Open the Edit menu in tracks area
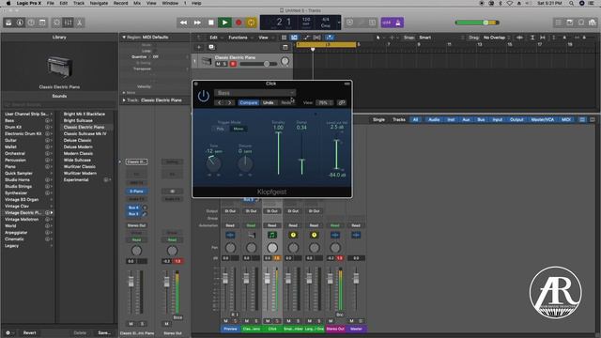Viewport: 601px width, 338px height. pos(213,38)
